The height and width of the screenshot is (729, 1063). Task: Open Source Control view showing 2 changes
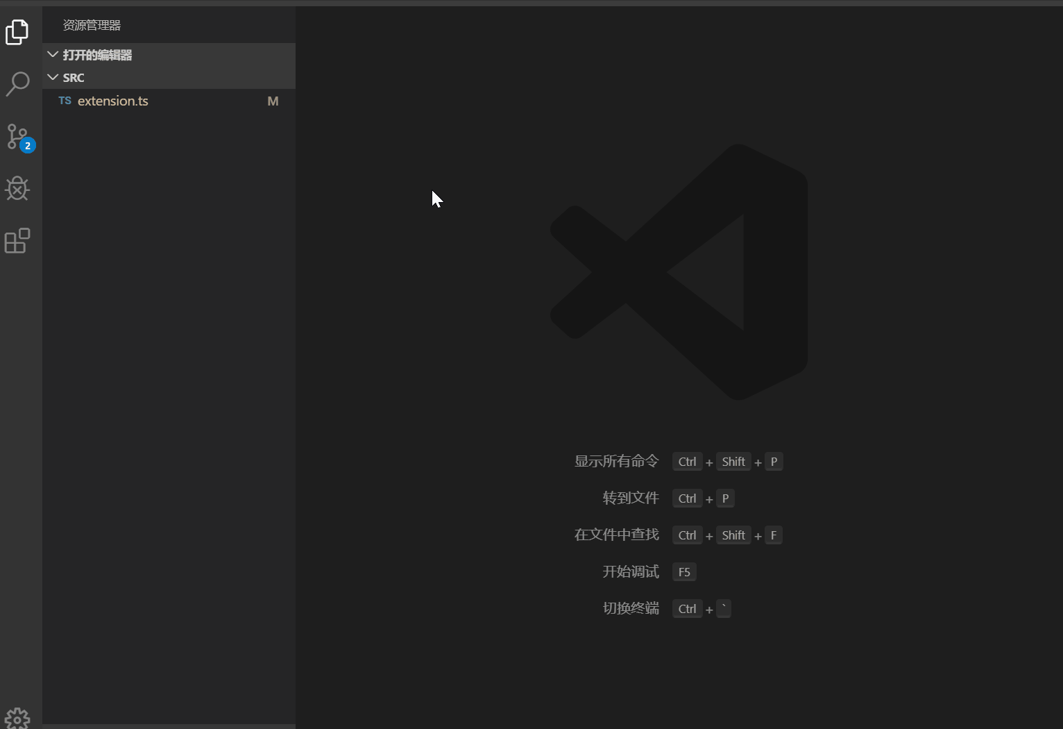tap(18, 137)
